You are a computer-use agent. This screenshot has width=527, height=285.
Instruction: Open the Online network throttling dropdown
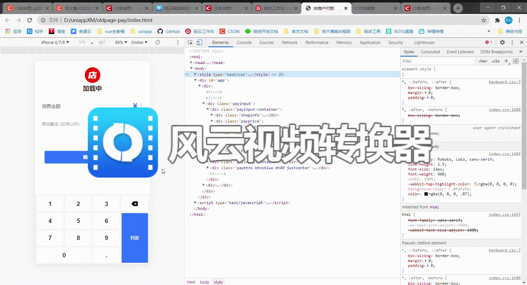tap(139, 42)
